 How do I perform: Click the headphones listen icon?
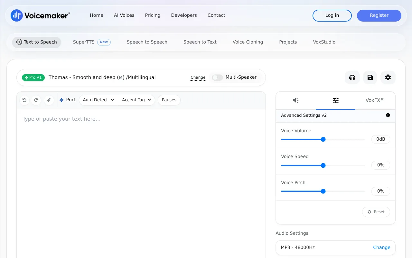pos(352,77)
